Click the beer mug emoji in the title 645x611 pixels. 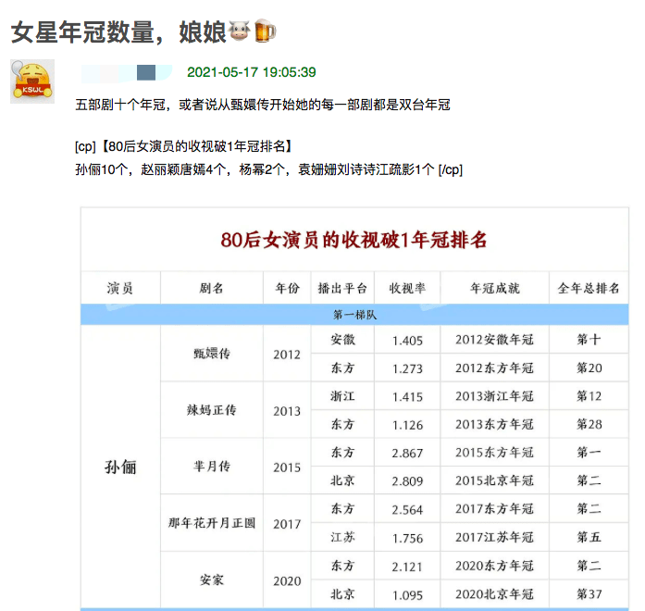coord(265,31)
